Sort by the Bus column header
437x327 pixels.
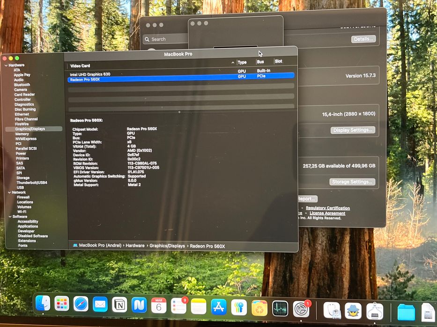260,62
